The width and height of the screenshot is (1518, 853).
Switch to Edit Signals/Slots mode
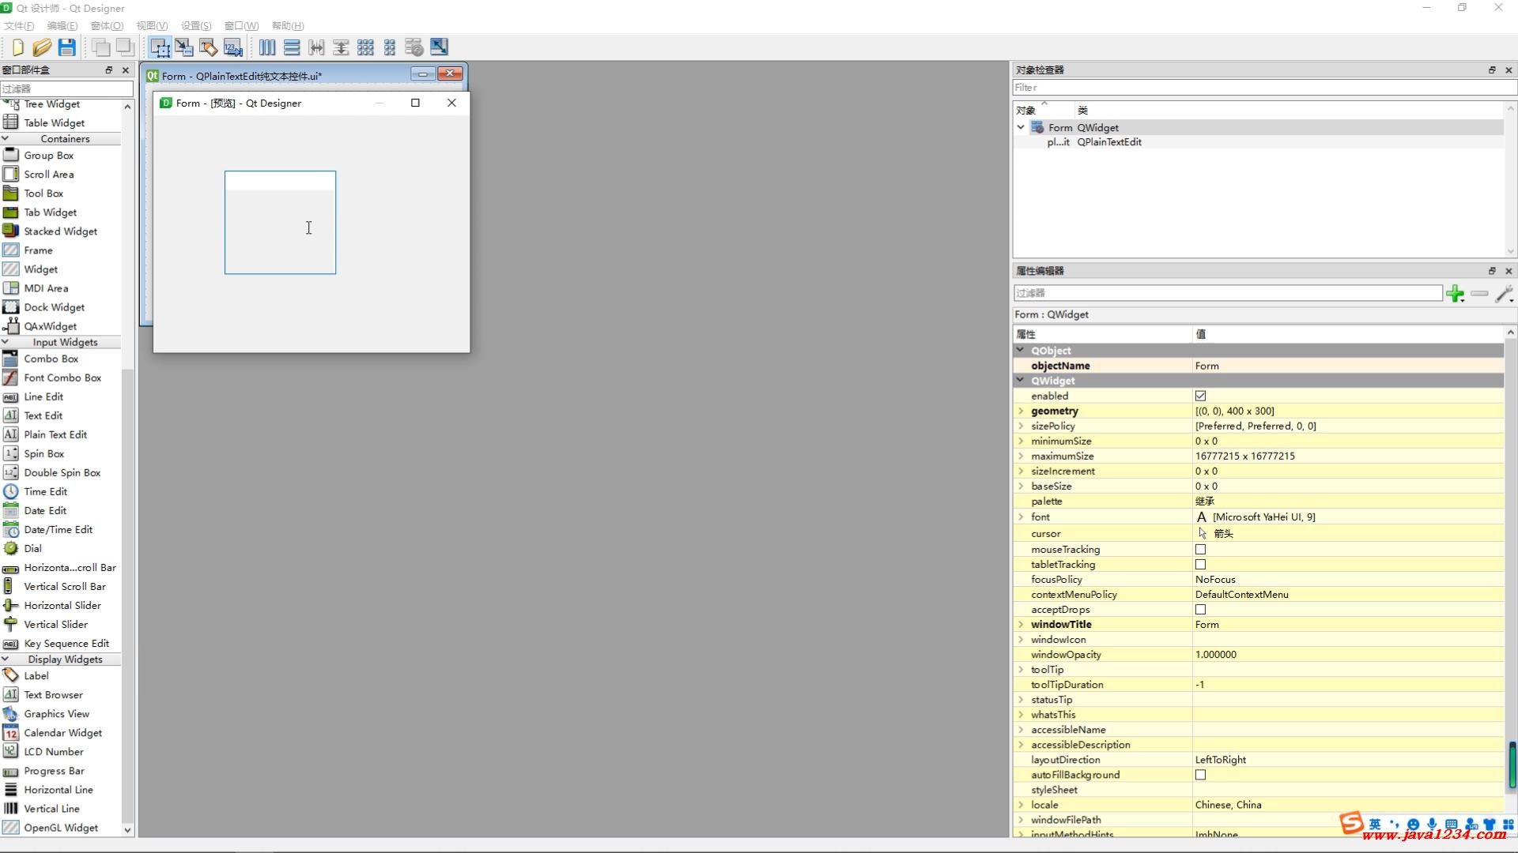coord(184,47)
